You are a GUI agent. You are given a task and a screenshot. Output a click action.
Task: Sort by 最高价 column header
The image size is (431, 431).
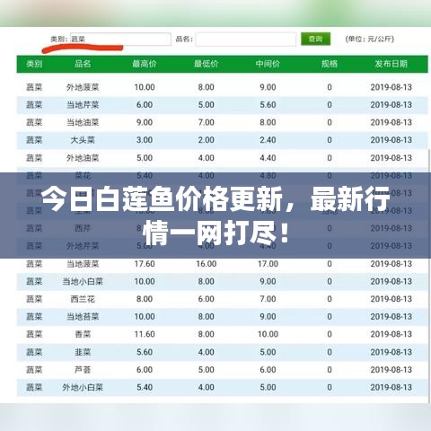[x=145, y=64]
